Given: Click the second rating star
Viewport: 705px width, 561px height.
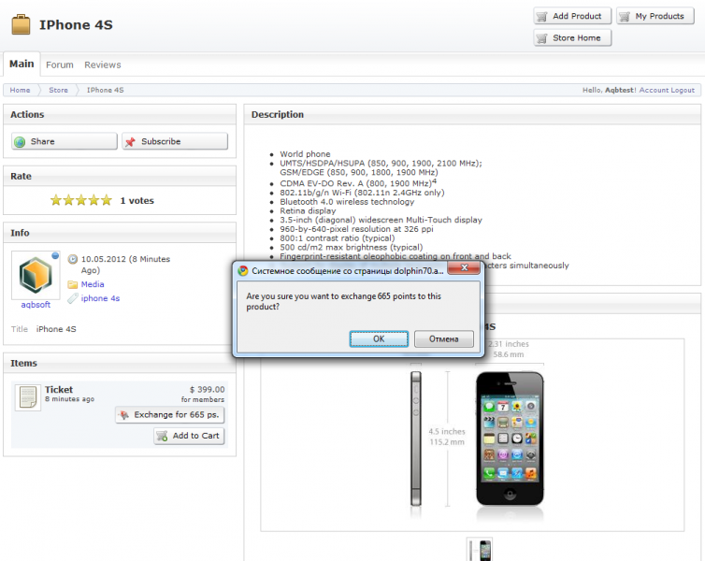Looking at the screenshot, I should pos(68,200).
